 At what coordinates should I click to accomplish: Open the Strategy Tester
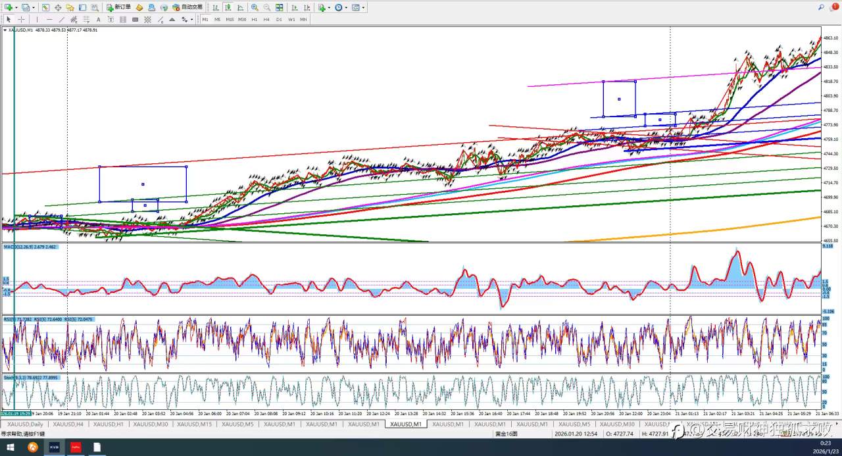pos(95,7)
